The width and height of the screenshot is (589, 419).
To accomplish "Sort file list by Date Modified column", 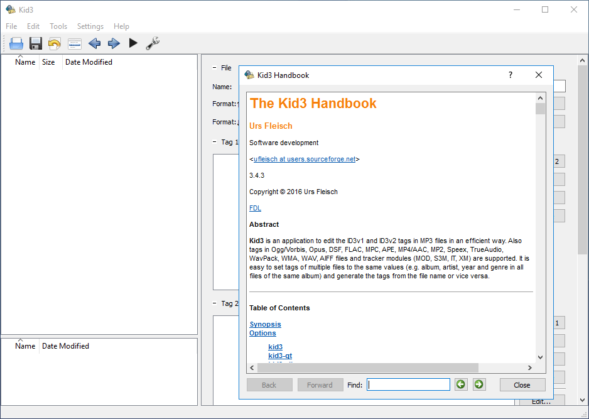I will pos(89,62).
